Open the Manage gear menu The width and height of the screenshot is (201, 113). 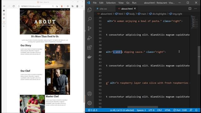pyautogui.click(x=90, y=103)
